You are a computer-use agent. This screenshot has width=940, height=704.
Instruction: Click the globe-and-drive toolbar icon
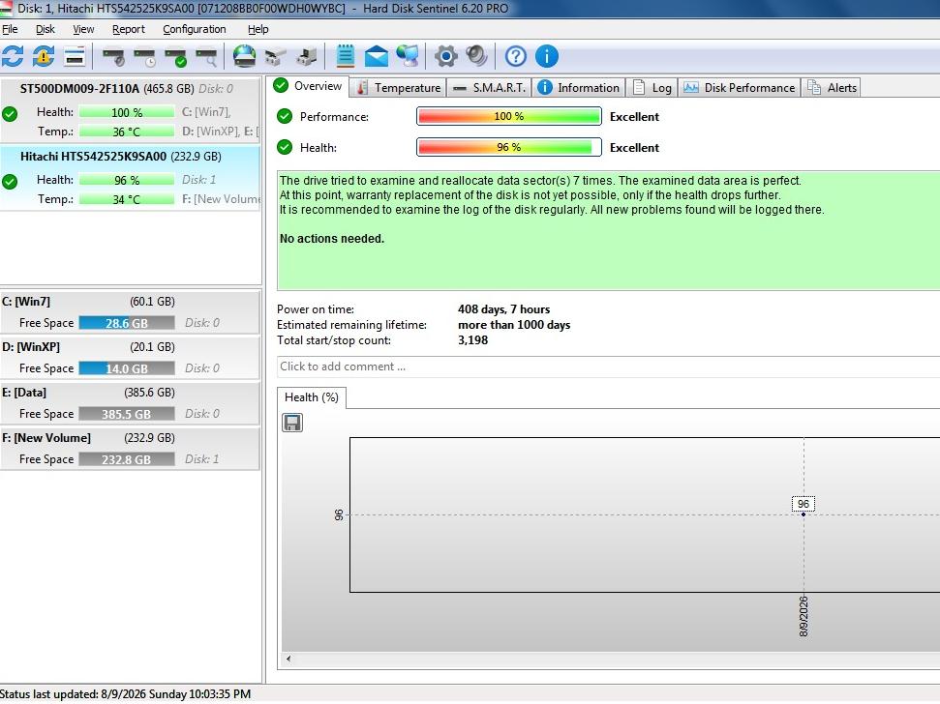tap(245, 56)
